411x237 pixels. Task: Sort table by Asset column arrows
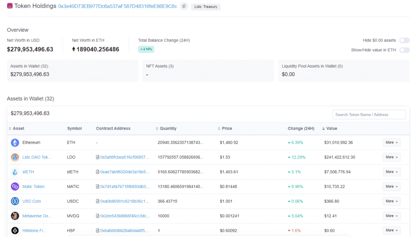(x=10, y=129)
